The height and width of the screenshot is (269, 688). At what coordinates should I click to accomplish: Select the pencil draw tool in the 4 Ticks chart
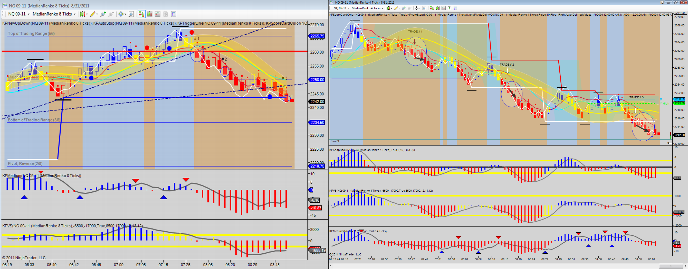tap(396, 8)
